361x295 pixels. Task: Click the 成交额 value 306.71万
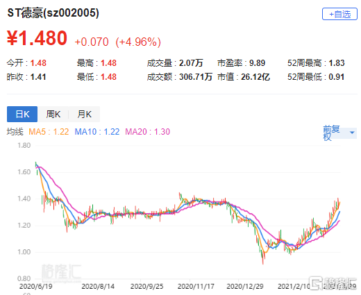pyautogui.click(x=196, y=77)
